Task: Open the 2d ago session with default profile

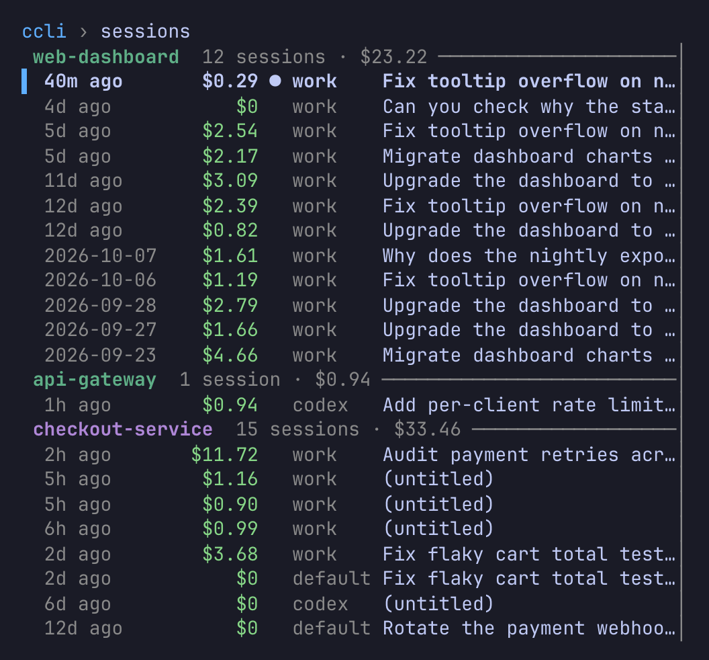Action: pyautogui.click(x=348, y=579)
